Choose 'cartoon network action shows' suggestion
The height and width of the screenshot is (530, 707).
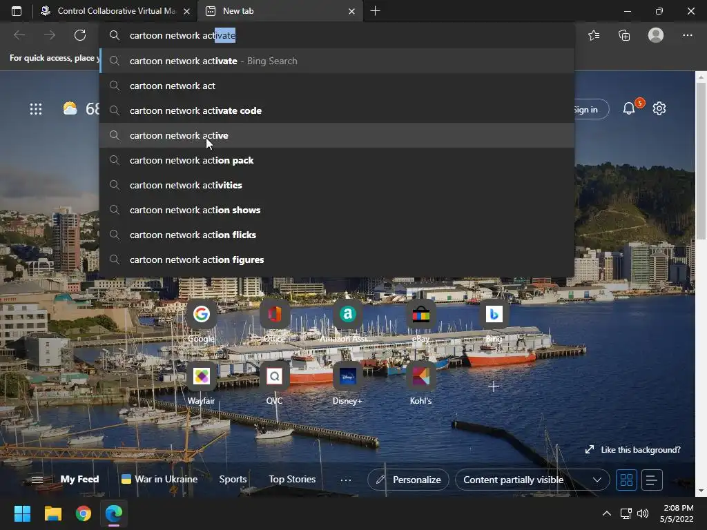[337, 210]
